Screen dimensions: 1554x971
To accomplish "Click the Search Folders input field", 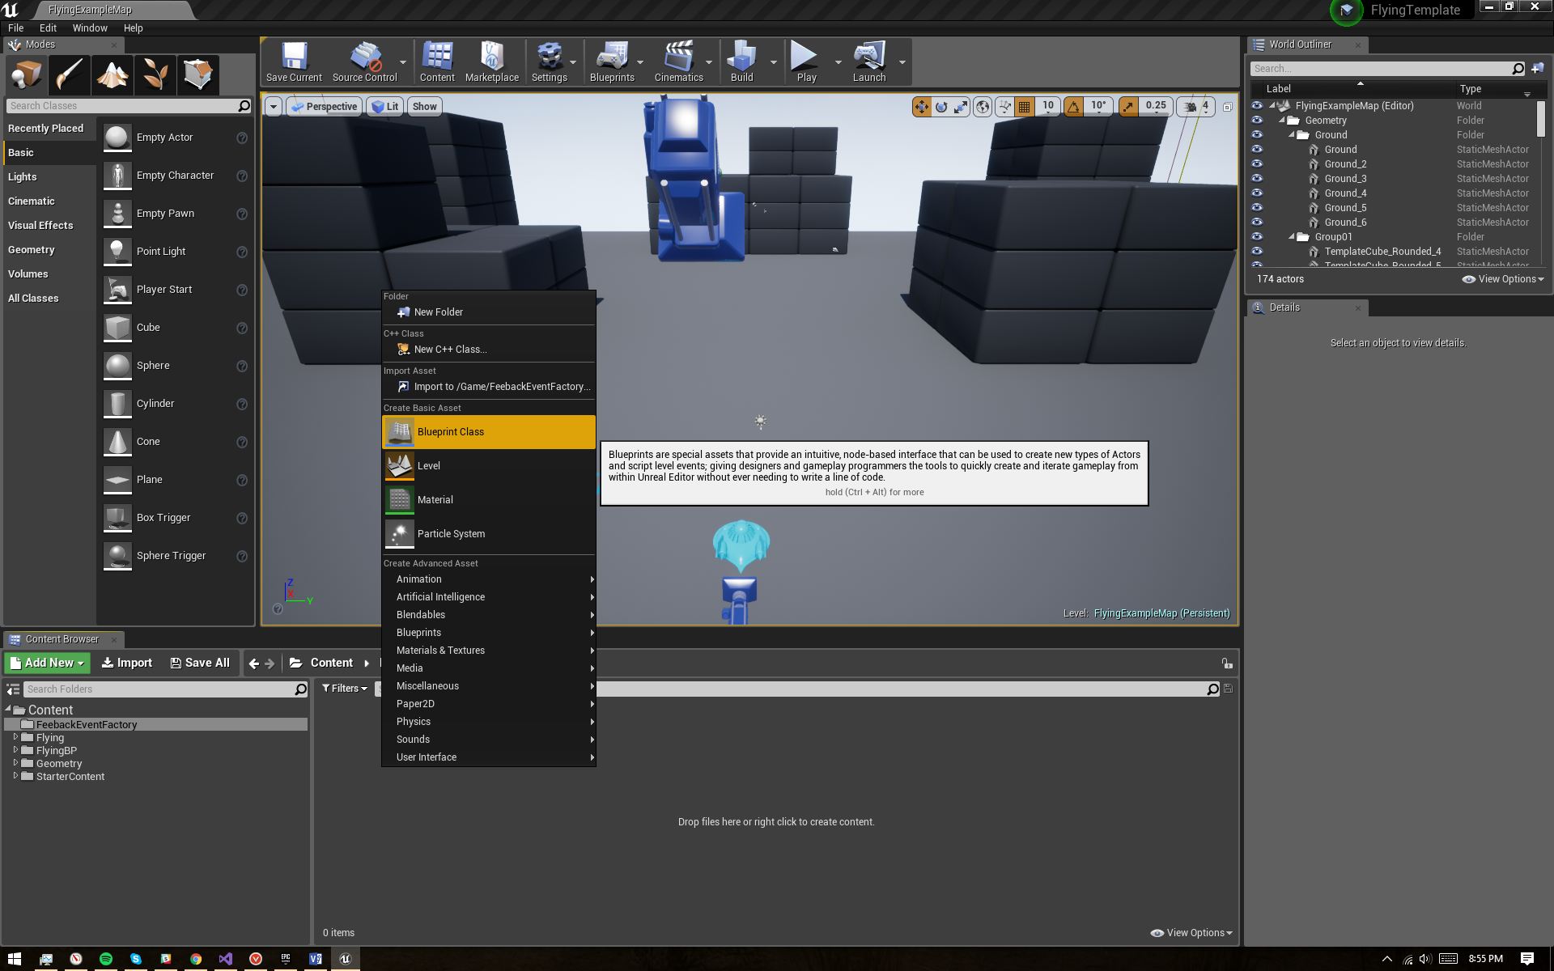I will pyautogui.click(x=165, y=689).
